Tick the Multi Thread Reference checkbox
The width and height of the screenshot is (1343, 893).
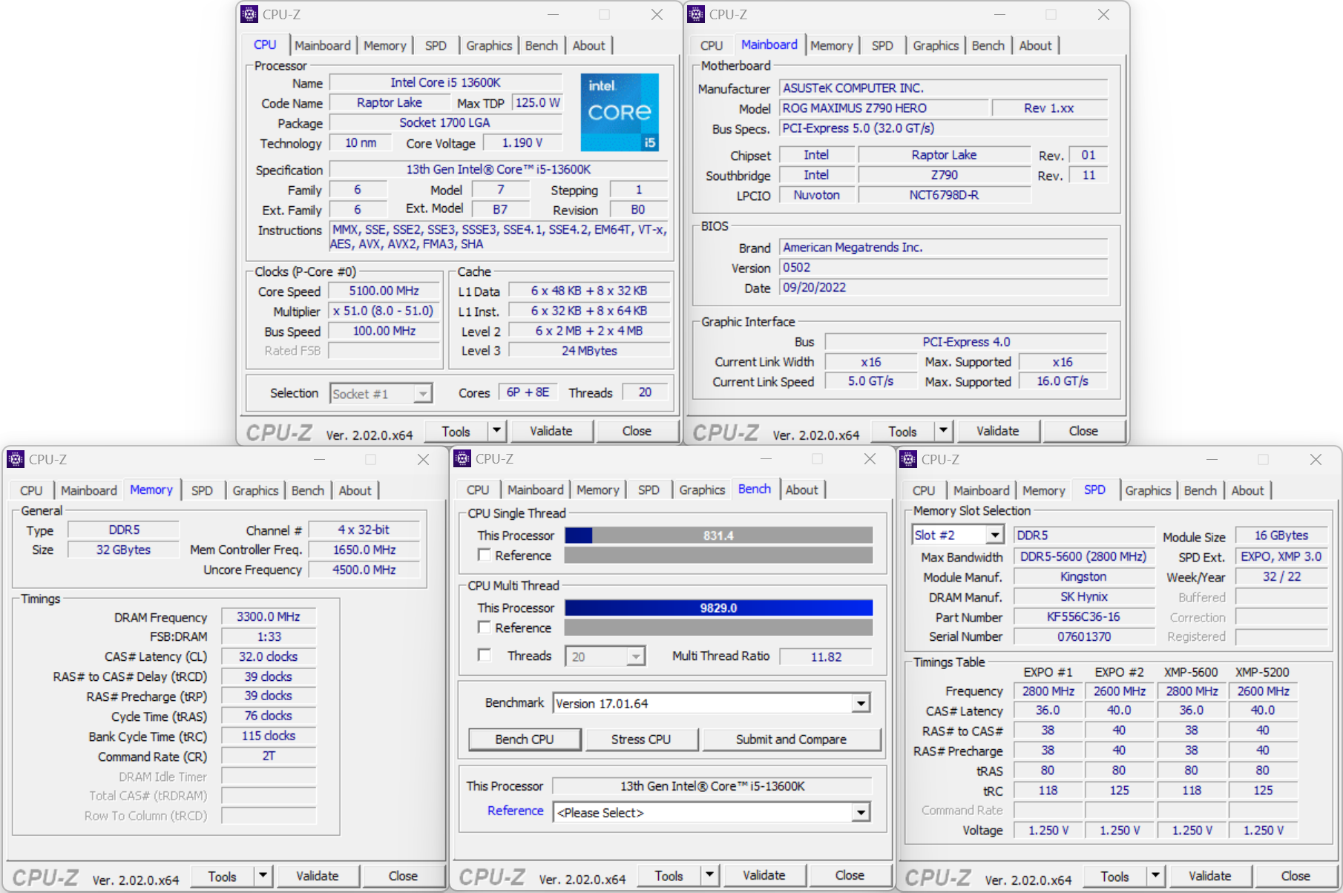click(485, 627)
